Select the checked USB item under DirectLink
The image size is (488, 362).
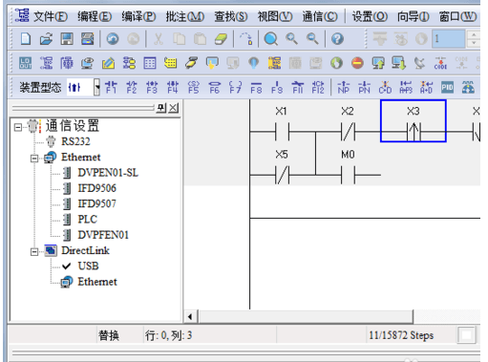pos(88,266)
